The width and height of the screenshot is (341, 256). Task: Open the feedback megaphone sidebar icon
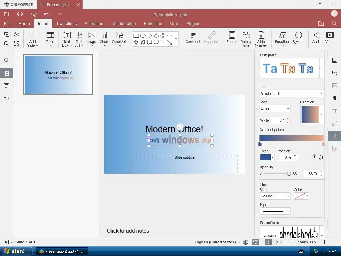[x=7, y=98]
